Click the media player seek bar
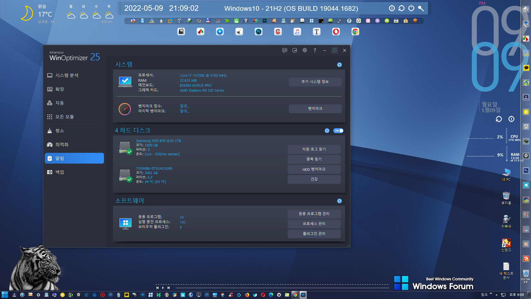Viewport: 531px width, 299px height. (x=282, y=288)
